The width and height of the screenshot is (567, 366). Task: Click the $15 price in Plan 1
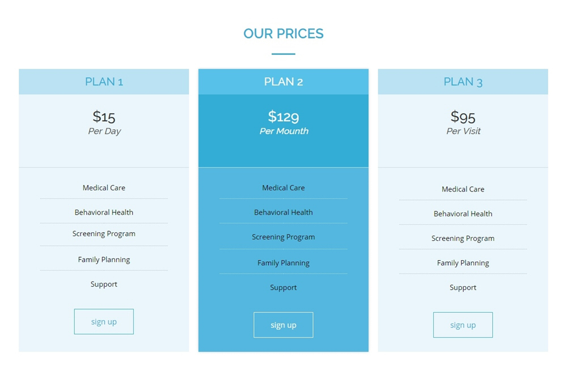pyautogui.click(x=104, y=117)
